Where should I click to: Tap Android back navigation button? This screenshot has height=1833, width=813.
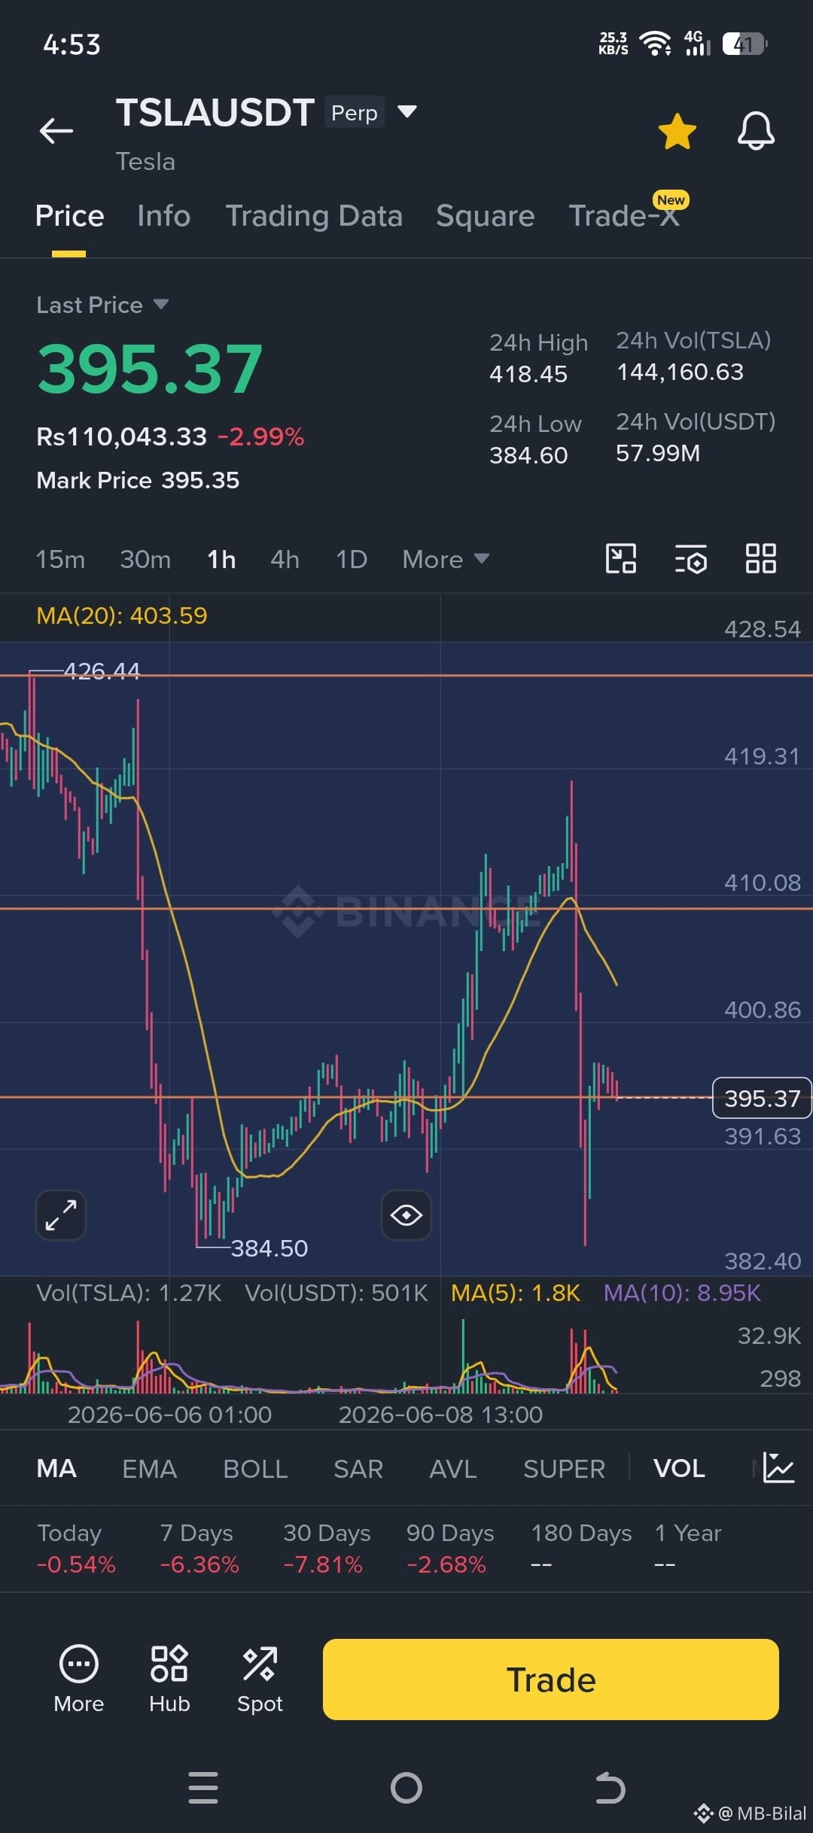tap(610, 1788)
